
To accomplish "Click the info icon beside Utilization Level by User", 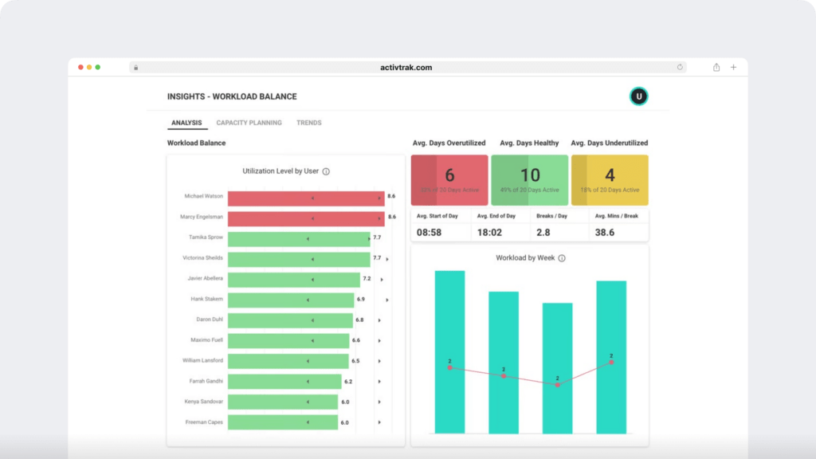I will coord(326,171).
